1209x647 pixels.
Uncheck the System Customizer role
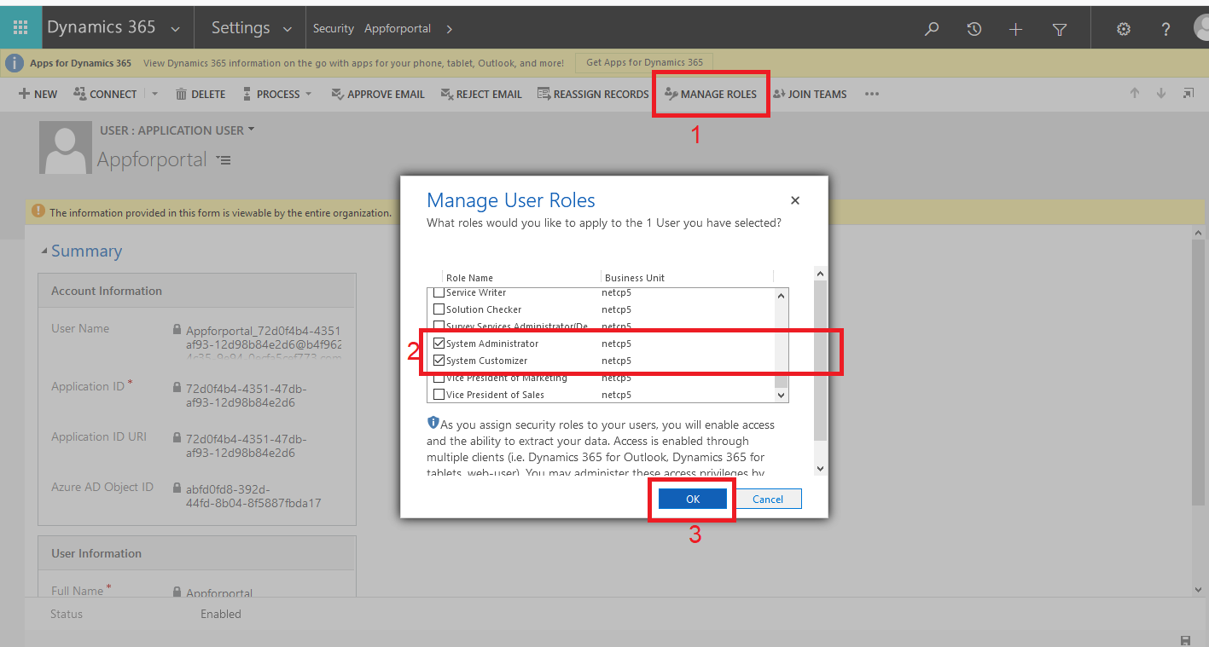pyautogui.click(x=439, y=361)
